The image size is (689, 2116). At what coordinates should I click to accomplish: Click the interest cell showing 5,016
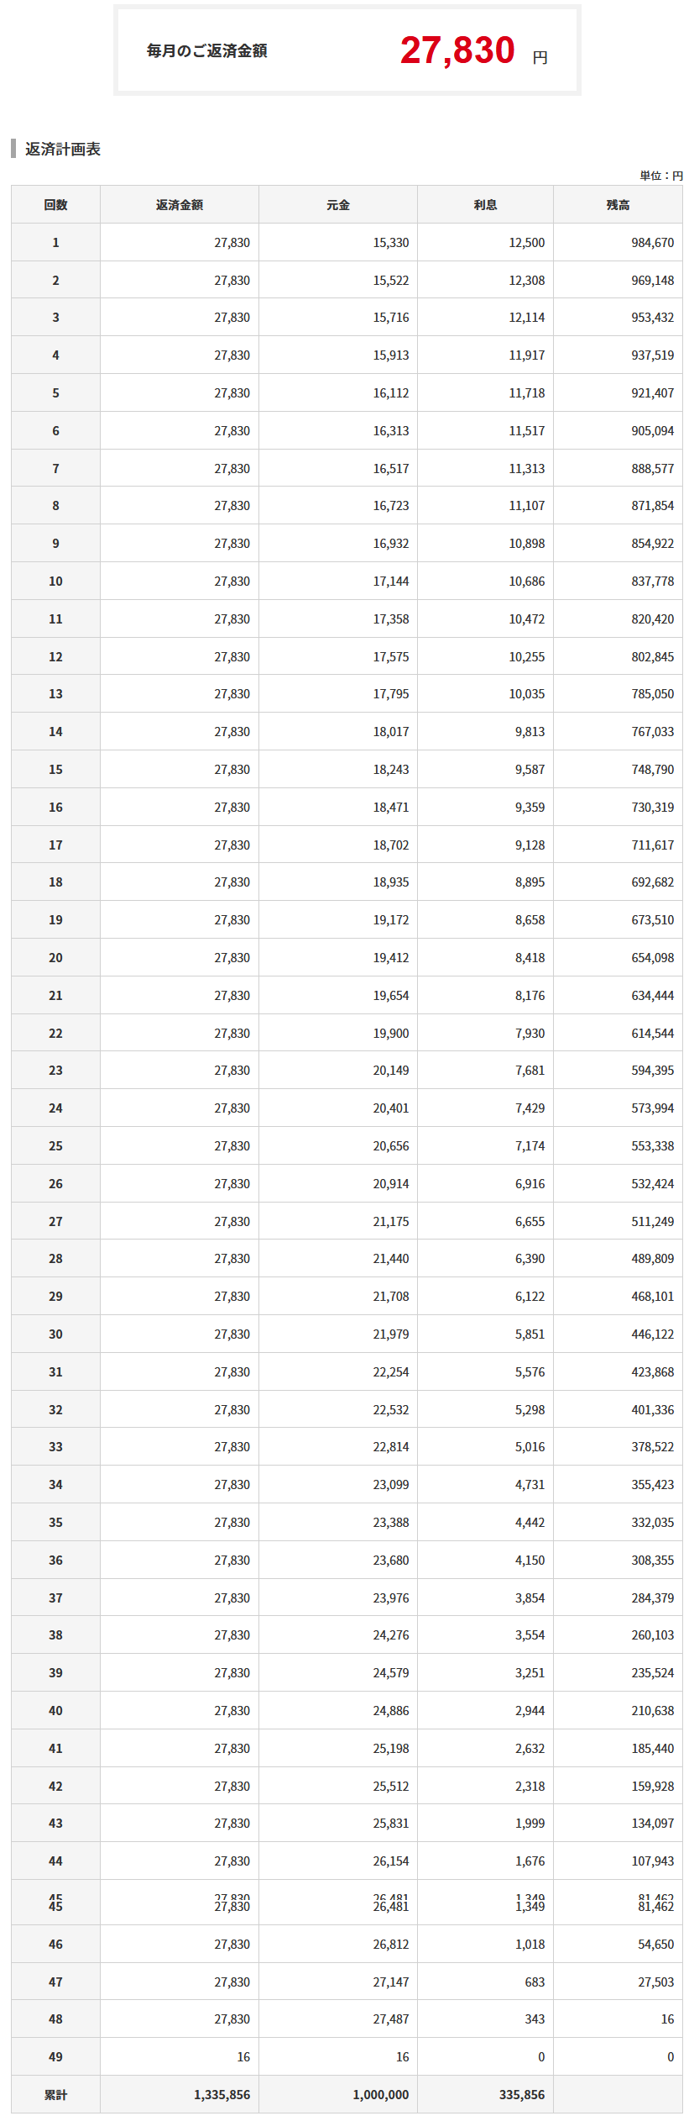[x=530, y=1447]
